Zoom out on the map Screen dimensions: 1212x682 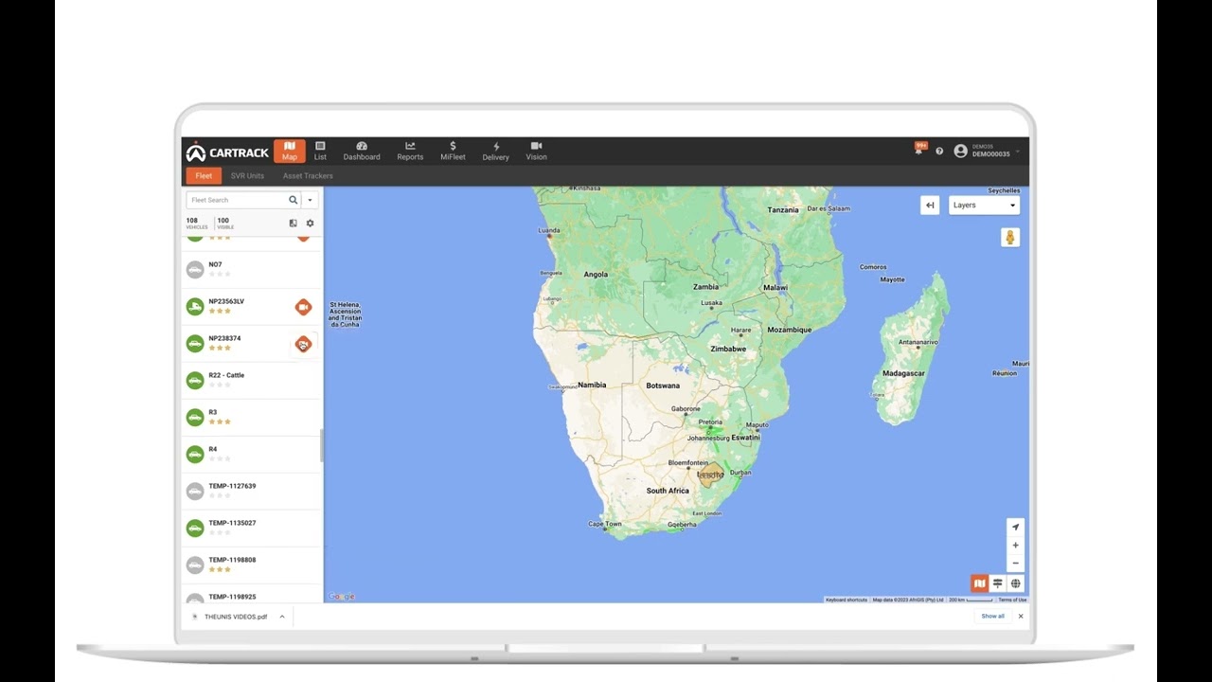1015,563
